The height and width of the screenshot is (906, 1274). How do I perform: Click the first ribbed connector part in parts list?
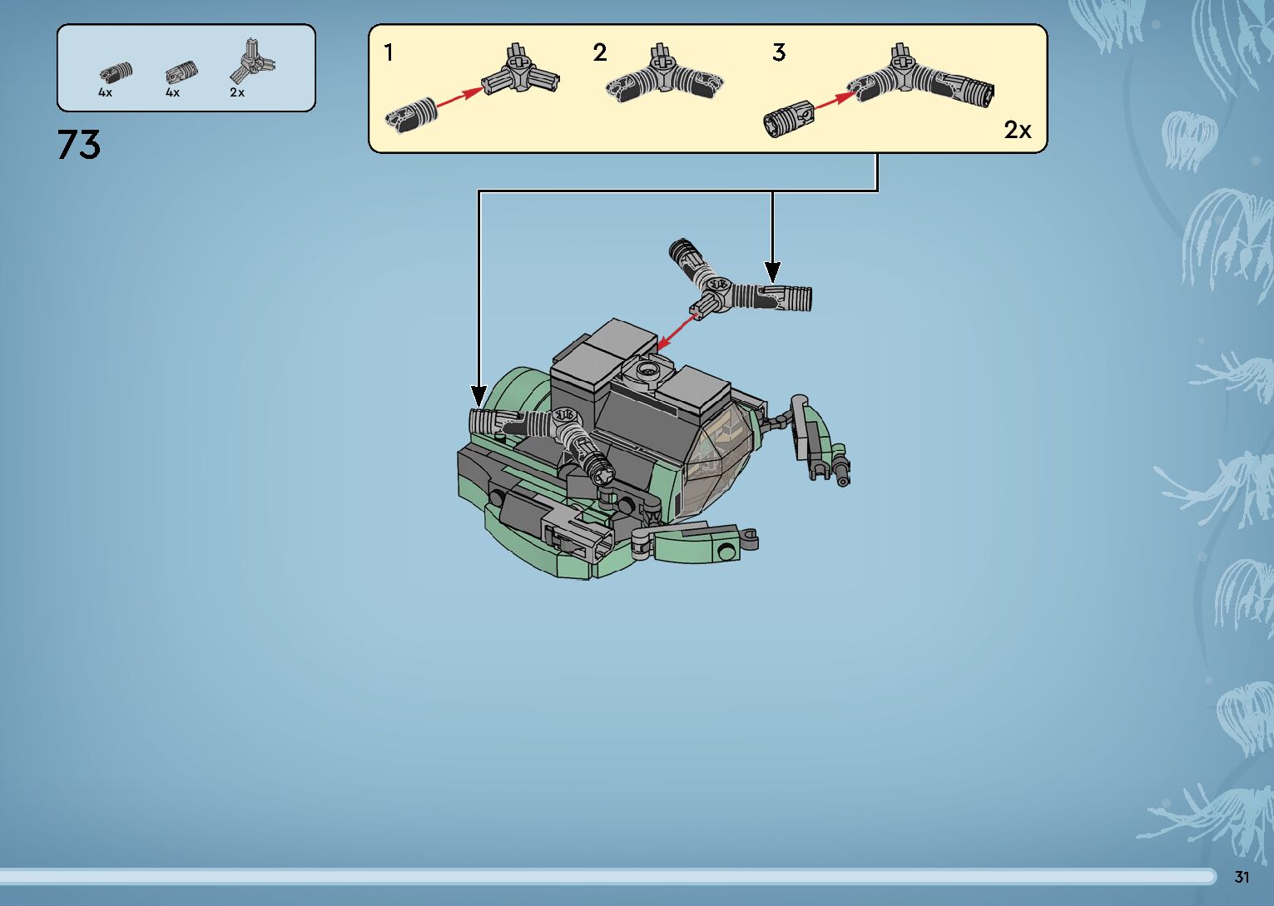(116, 72)
